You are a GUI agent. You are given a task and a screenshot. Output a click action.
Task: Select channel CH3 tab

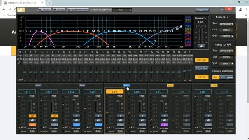[71, 92]
